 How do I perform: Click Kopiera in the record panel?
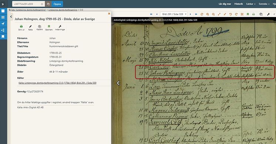(40, 28)
